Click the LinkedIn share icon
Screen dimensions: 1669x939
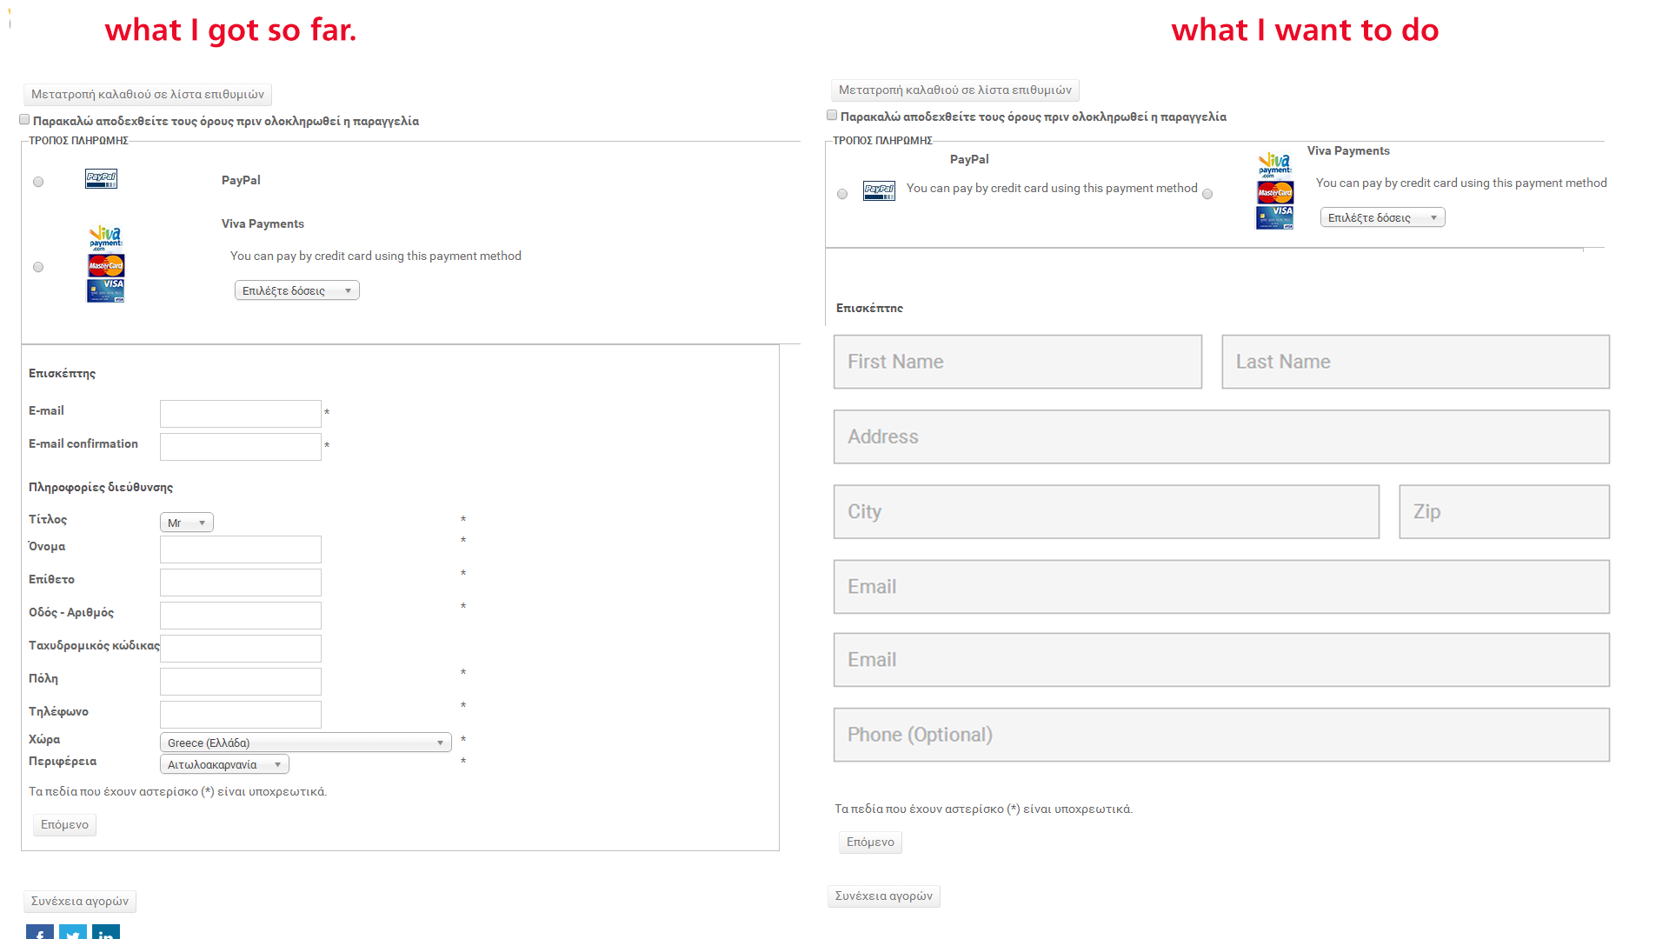pos(106,932)
